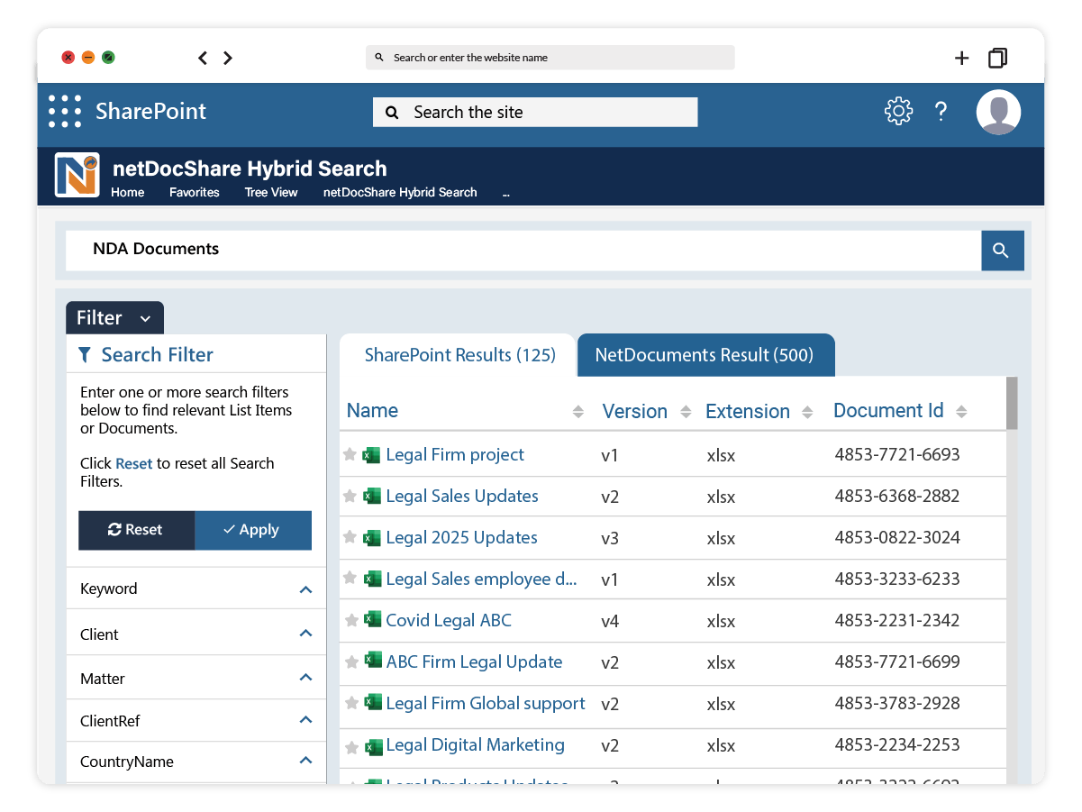
Task: Open the user profile avatar
Action: click(x=998, y=113)
